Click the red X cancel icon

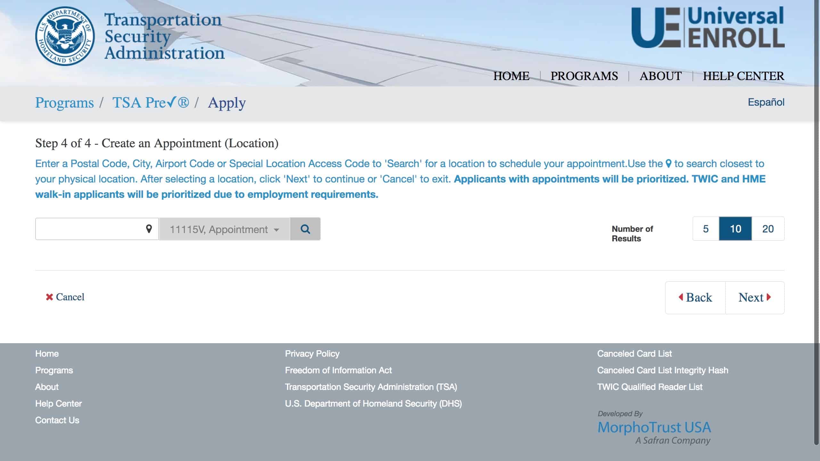tap(49, 297)
